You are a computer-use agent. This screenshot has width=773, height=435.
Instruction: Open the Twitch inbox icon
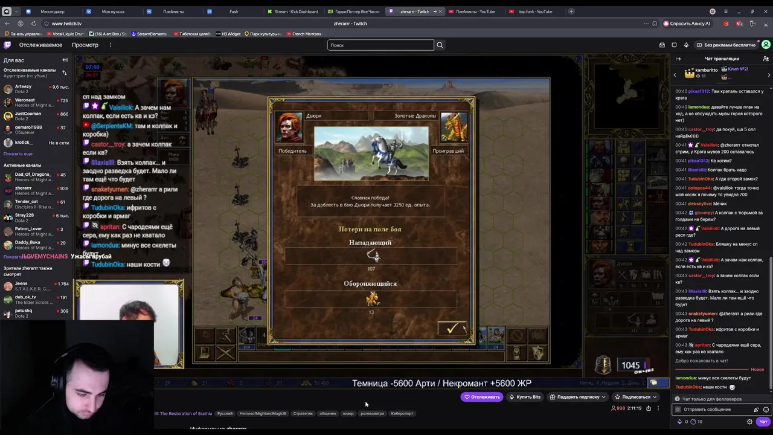click(x=662, y=45)
